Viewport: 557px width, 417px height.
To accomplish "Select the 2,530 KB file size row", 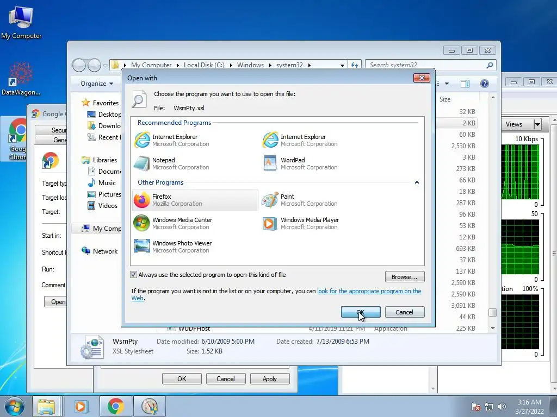I will coord(463,146).
